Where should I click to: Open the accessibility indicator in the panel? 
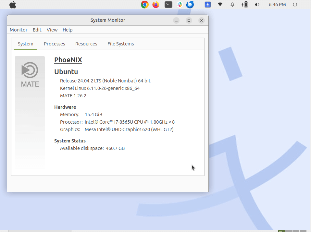point(208,5)
